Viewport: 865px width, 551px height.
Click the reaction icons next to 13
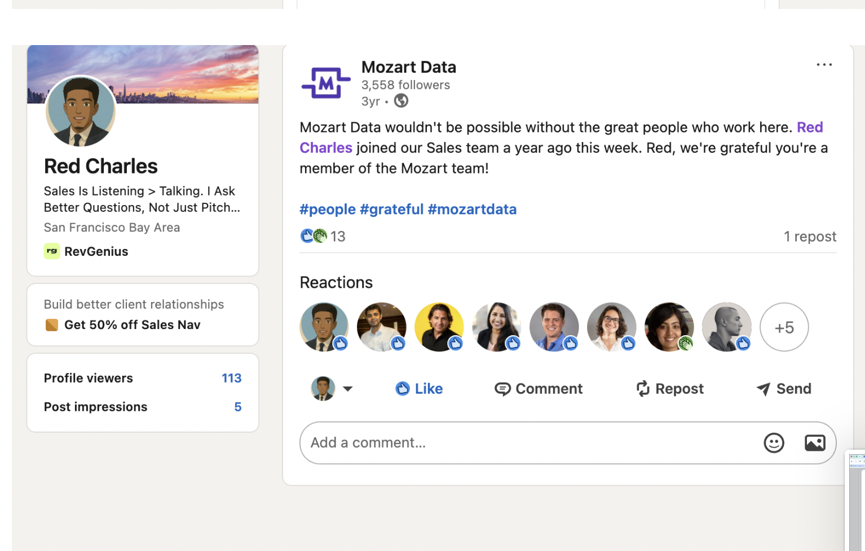point(314,236)
